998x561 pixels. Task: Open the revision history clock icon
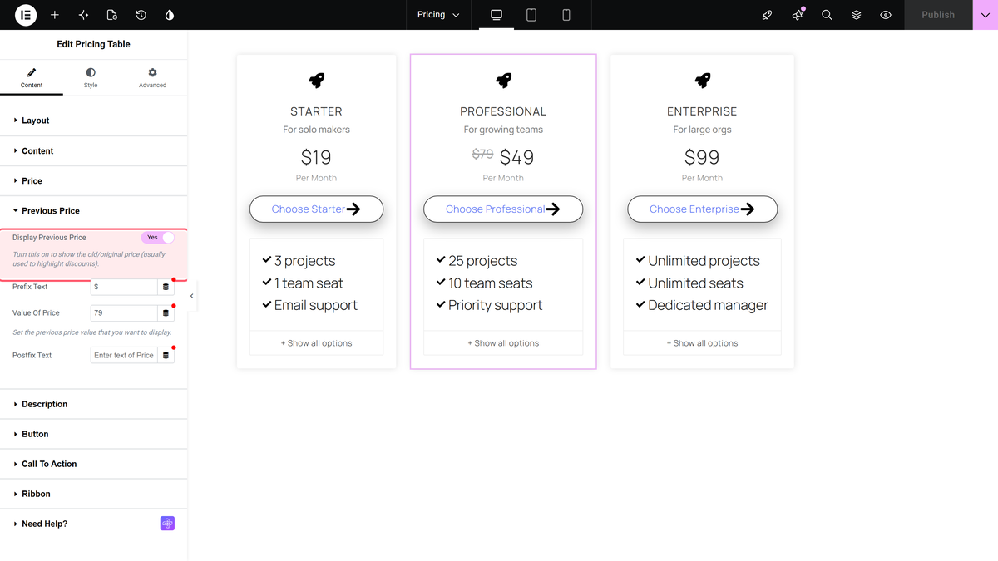(141, 15)
